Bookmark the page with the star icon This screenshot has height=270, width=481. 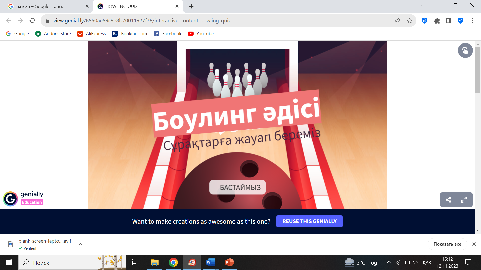(x=409, y=21)
